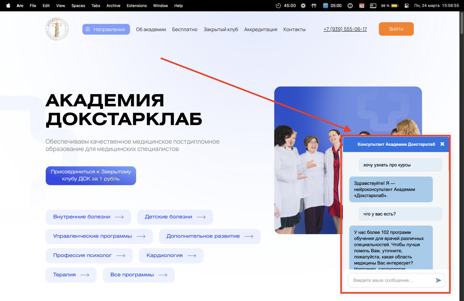The image size is (464, 301).
Task: Open the Направления dropdown menu
Action: [106, 29]
